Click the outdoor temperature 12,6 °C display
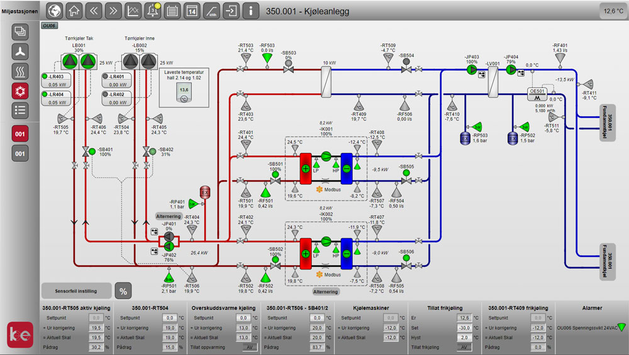The height and width of the screenshot is (355, 629). (613, 11)
